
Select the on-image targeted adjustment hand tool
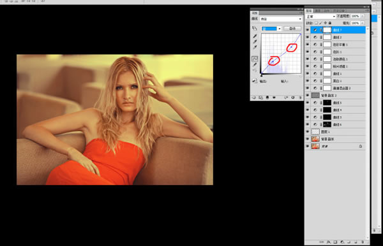[255, 28]
